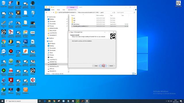Open Elements drive in navigation pane
184x103 pixels.
point(53,71)
